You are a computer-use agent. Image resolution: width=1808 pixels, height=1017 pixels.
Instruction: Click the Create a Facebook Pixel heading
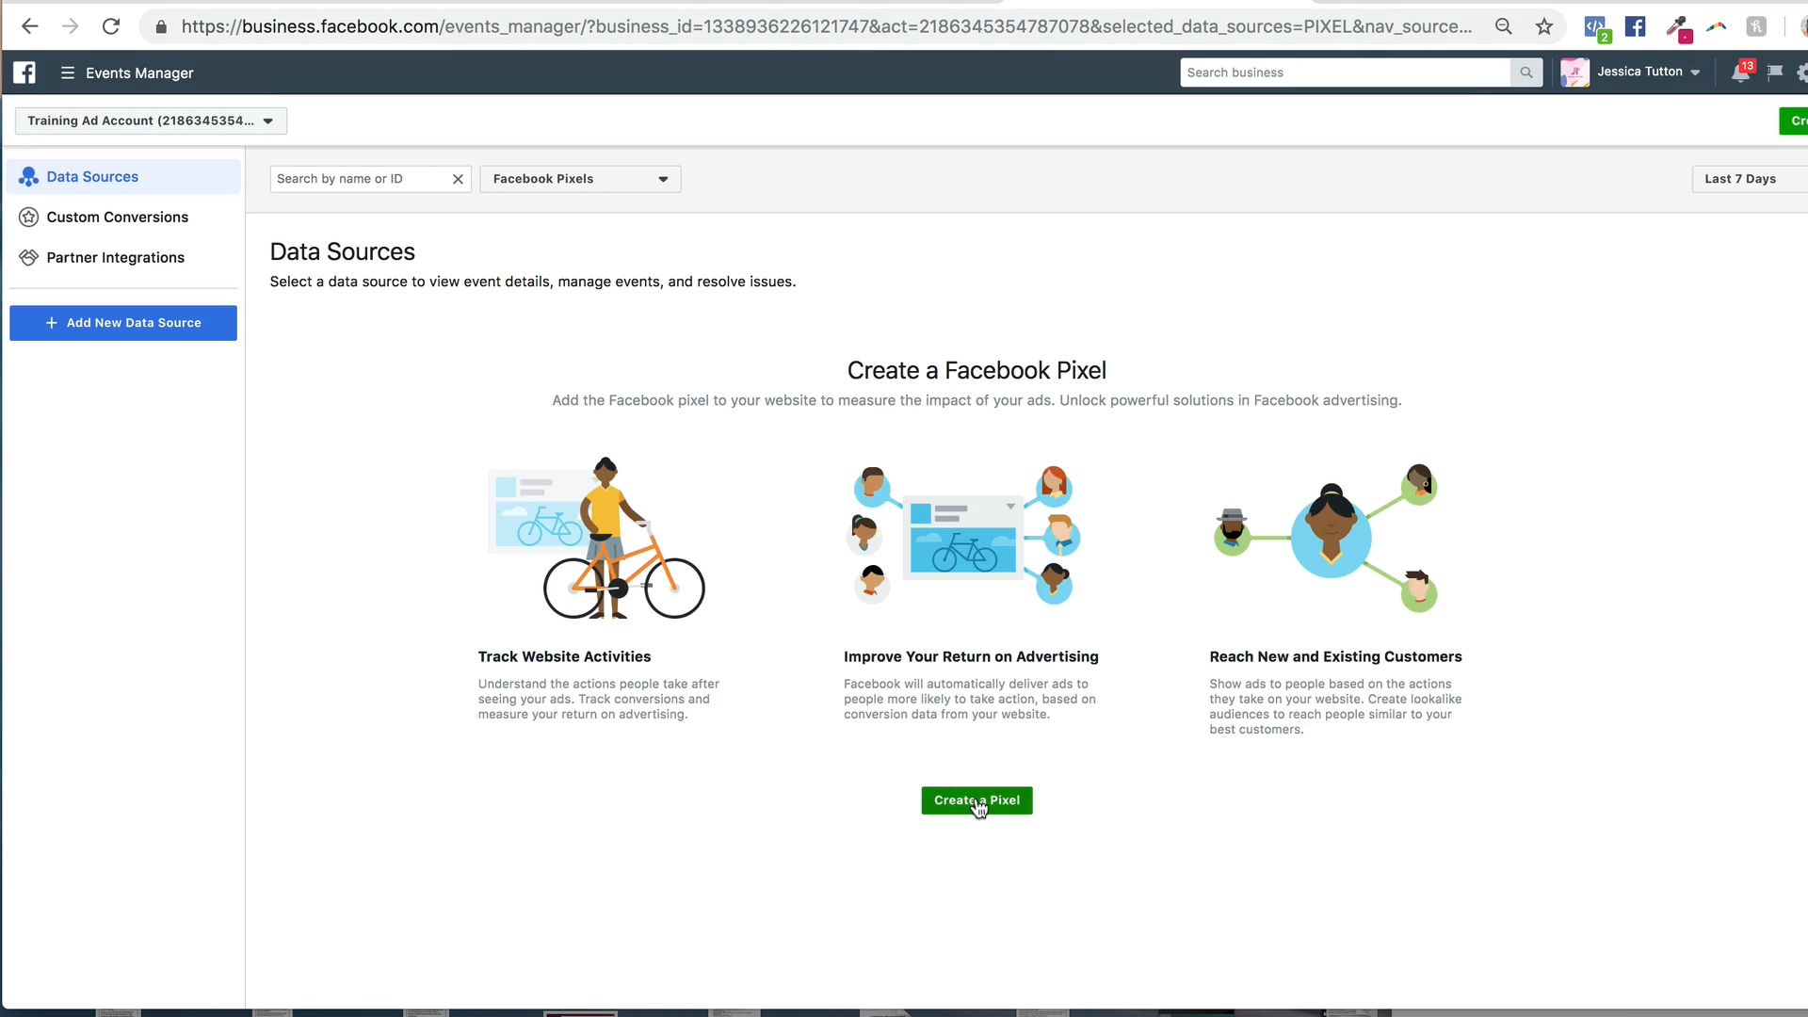pyautogui.click(x=977, y=370)
